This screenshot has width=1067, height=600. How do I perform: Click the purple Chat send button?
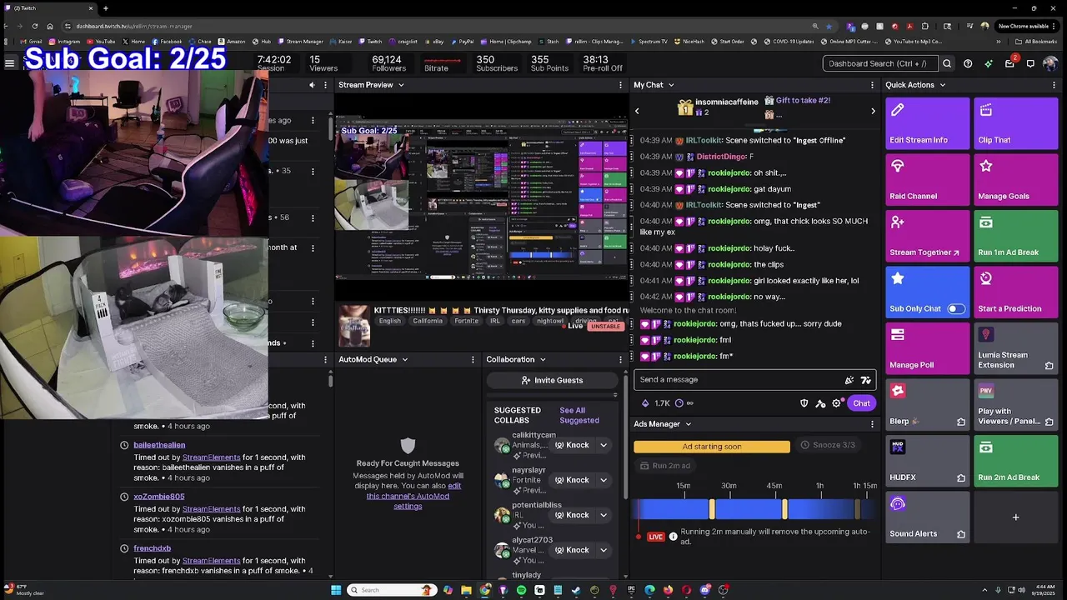(x=861, y=403)
